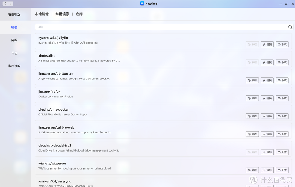The image size is (295, 187).
Task: Switch to the 仓库 tab
Action: (79, 14)
